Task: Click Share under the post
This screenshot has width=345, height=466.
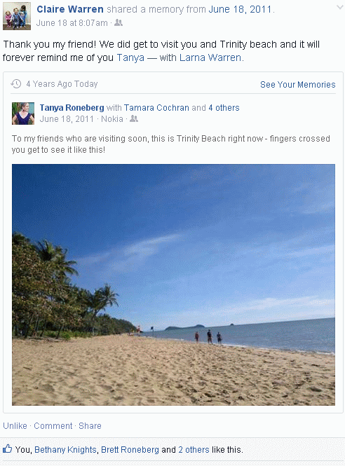Action: pos(90,425)
